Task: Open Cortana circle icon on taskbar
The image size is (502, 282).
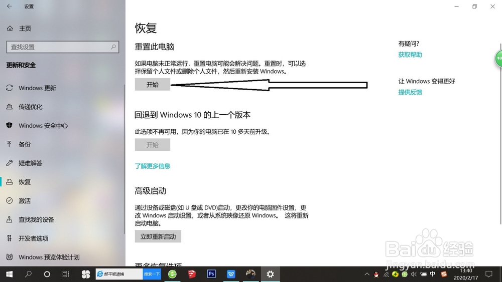Action: click(x=47, y=274)
